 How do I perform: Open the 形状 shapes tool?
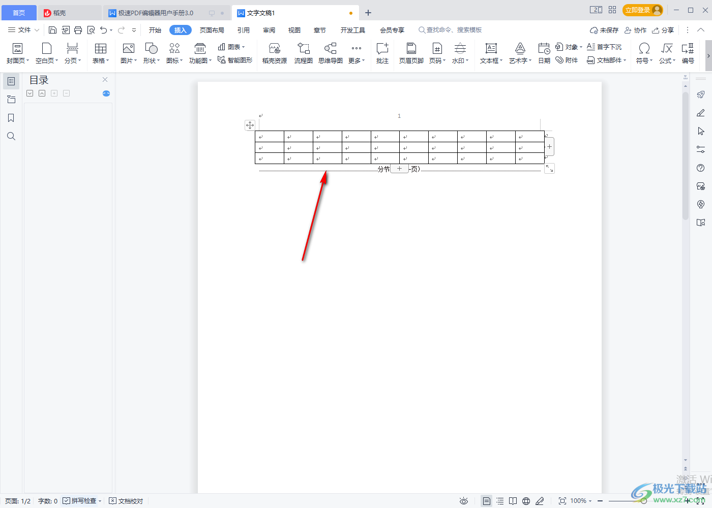tap(152, 53)
